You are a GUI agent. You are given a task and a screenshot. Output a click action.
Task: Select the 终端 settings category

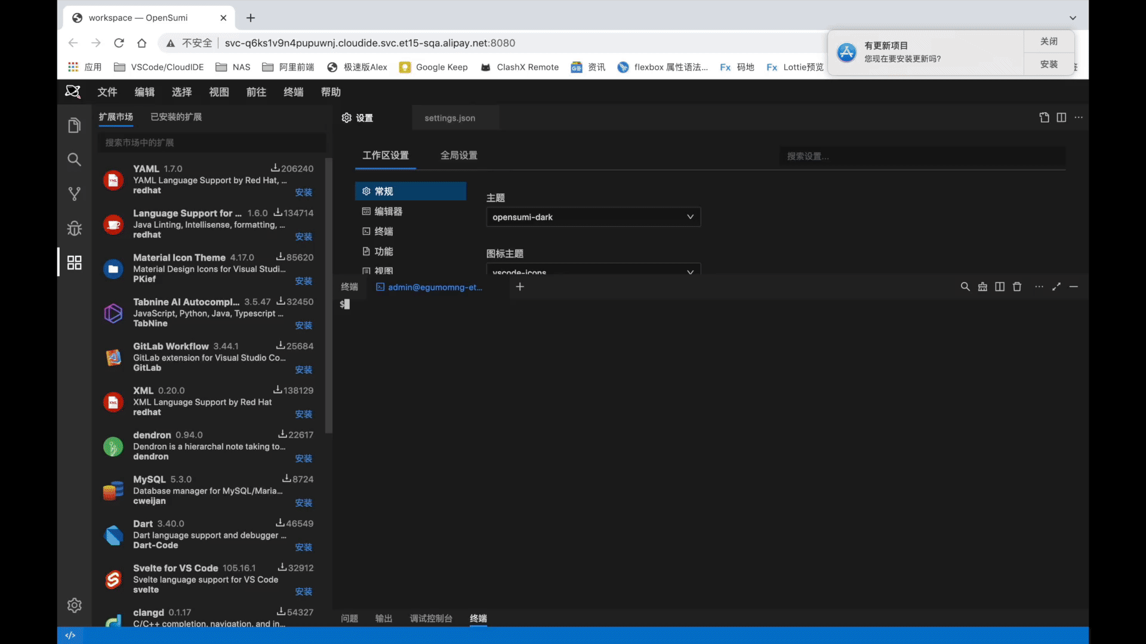pos(411,231)
